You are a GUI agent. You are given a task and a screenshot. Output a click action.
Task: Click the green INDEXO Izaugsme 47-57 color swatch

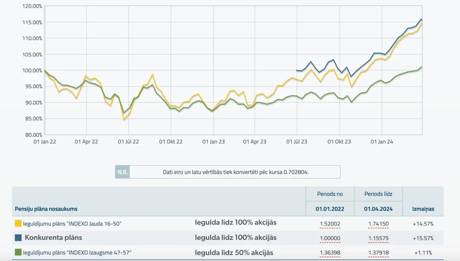pos(18,252)
